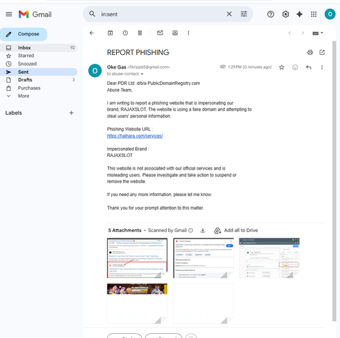This screenshot has width=340, height=338.
Task: Show recipient details dropdown arrow
Action: click(x=142, y=74)
